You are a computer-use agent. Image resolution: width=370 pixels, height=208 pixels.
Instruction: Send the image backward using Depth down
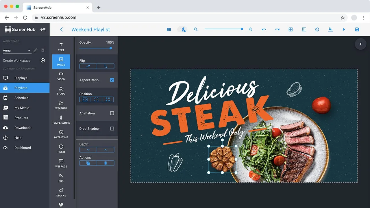pos(88,150)
